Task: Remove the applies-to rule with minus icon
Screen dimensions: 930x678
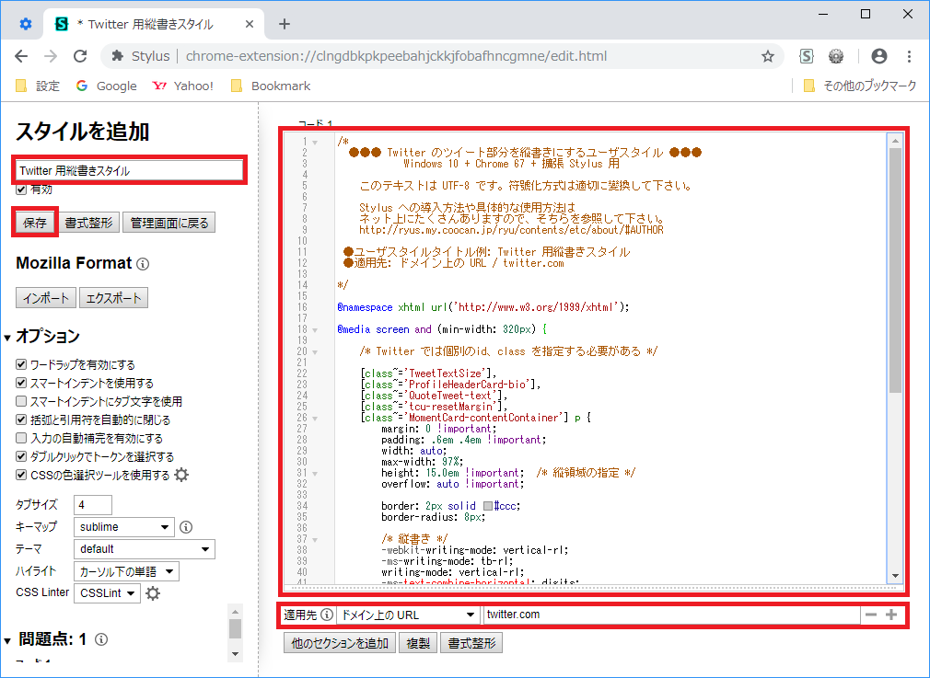Action: point(870,615)
